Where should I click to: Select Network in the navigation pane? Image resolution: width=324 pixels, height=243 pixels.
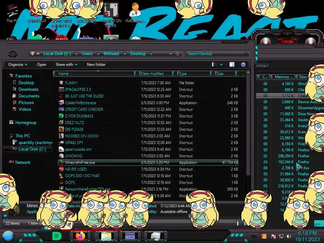[x=23, y=163]
